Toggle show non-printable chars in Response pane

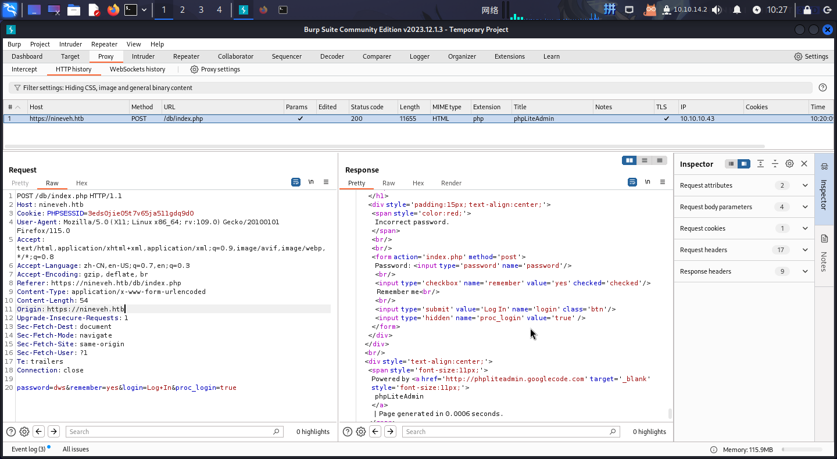point(648,182)
